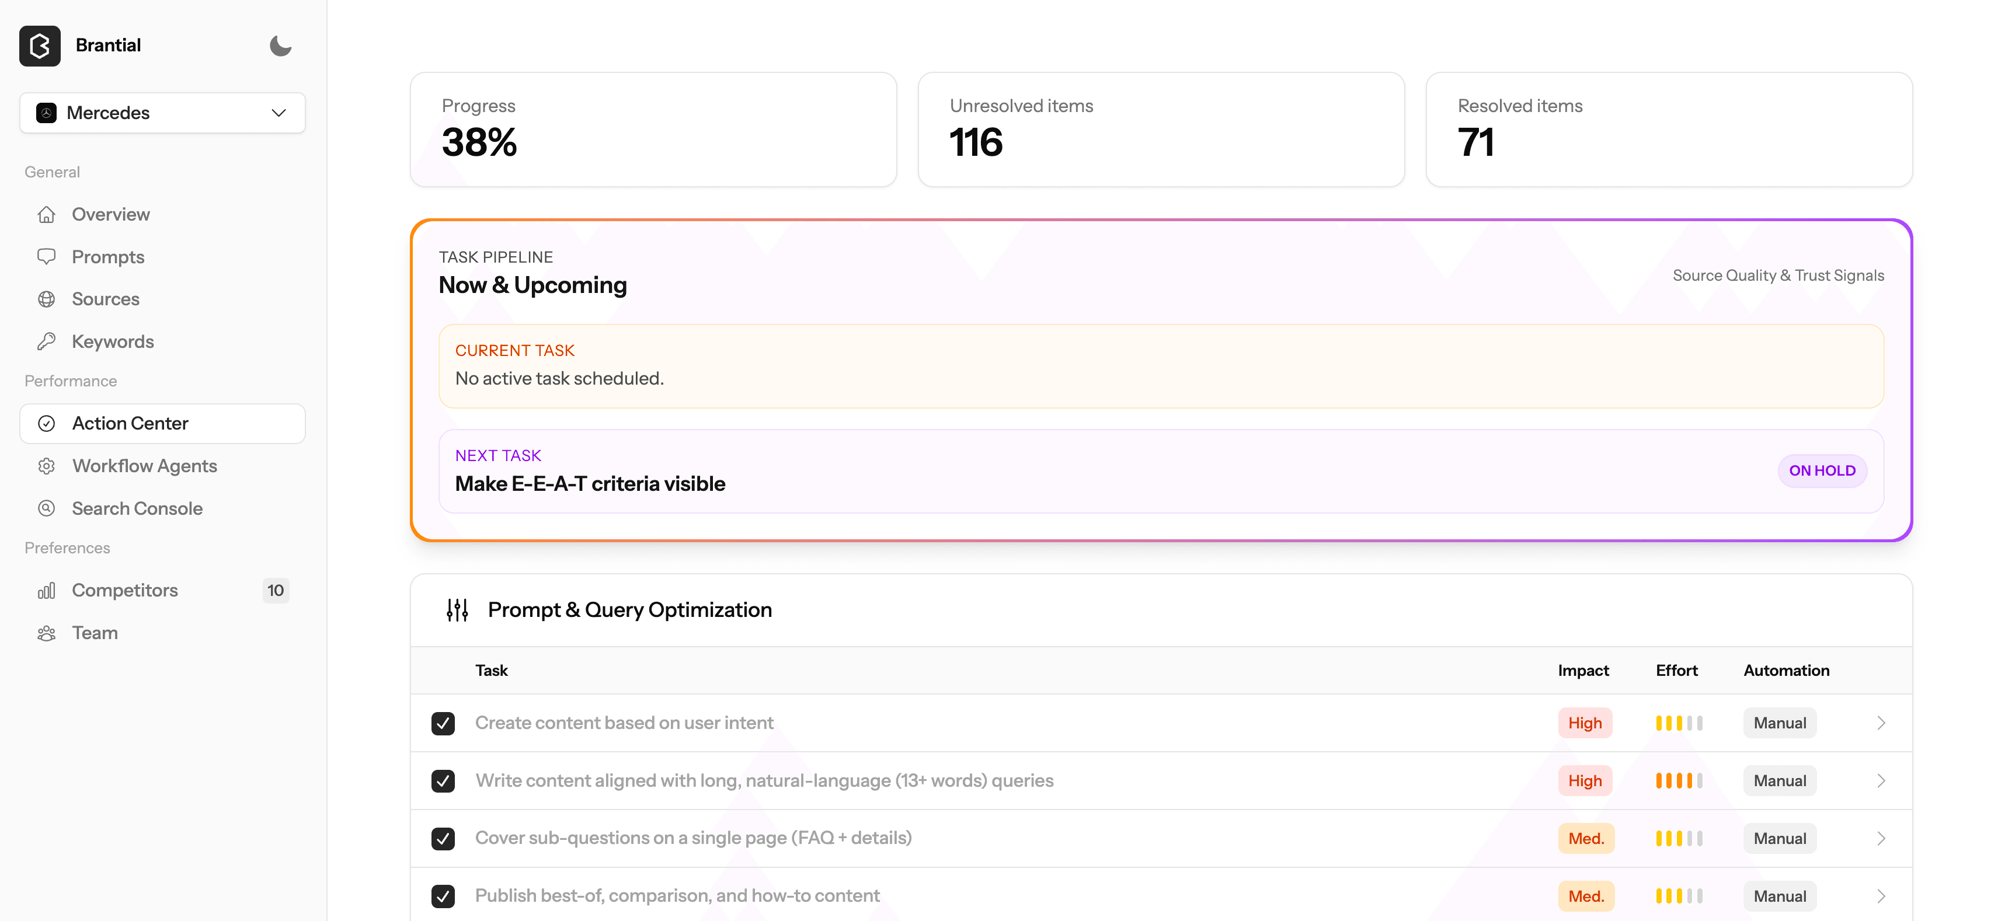
Task: Click the Overview home icon
Action: click(x=46, y=214)
